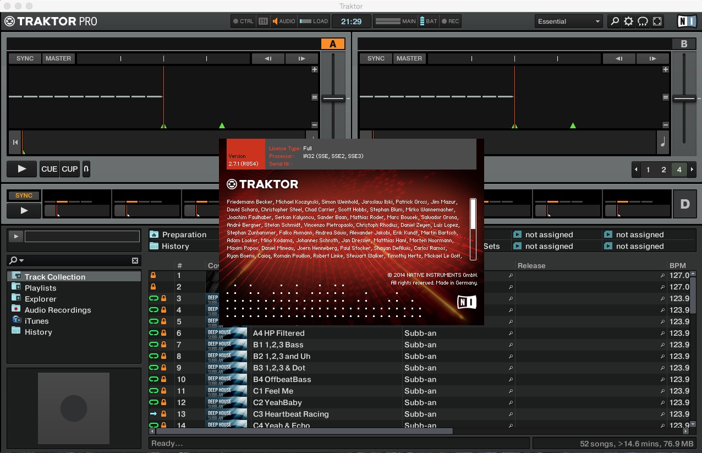Toggle MASTER on Deck B
Viewport: 702px width, 453px height.
(409, 58)
